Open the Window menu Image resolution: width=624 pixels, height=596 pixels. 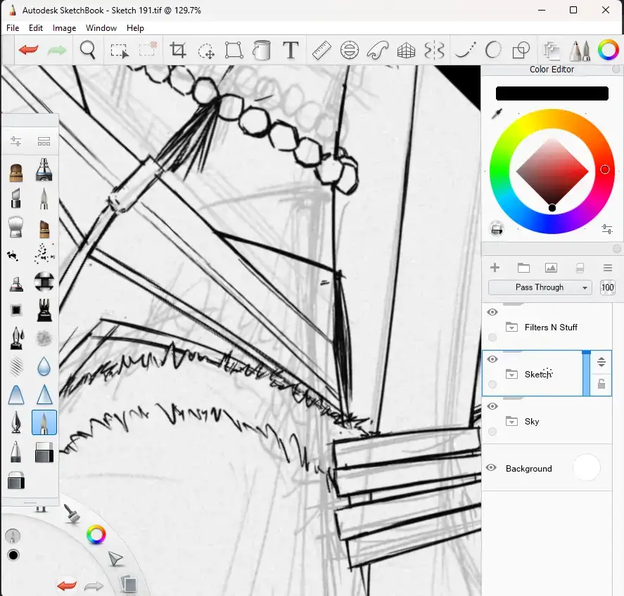(x=101, y=28)
